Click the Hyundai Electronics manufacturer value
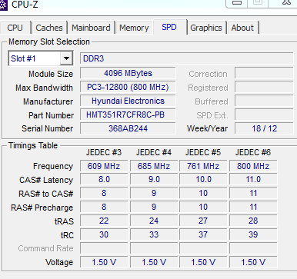Image resolution: width=297 pixels, height=279 pixels. click(128, 101)
